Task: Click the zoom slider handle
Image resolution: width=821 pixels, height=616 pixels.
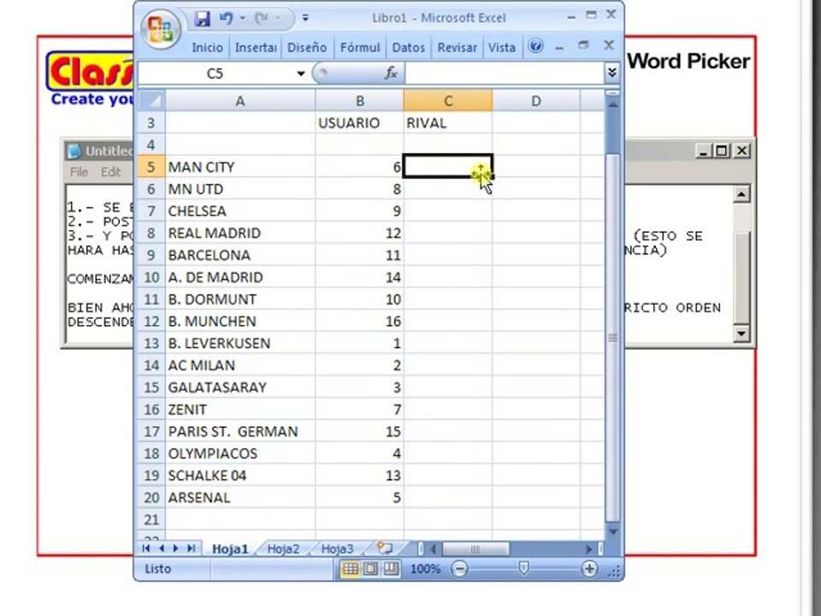Action: [x=523, y=568]
